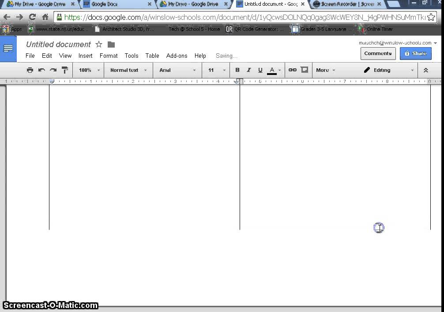
Task: Toggle Bold formatting
Action: coord(237,70)
